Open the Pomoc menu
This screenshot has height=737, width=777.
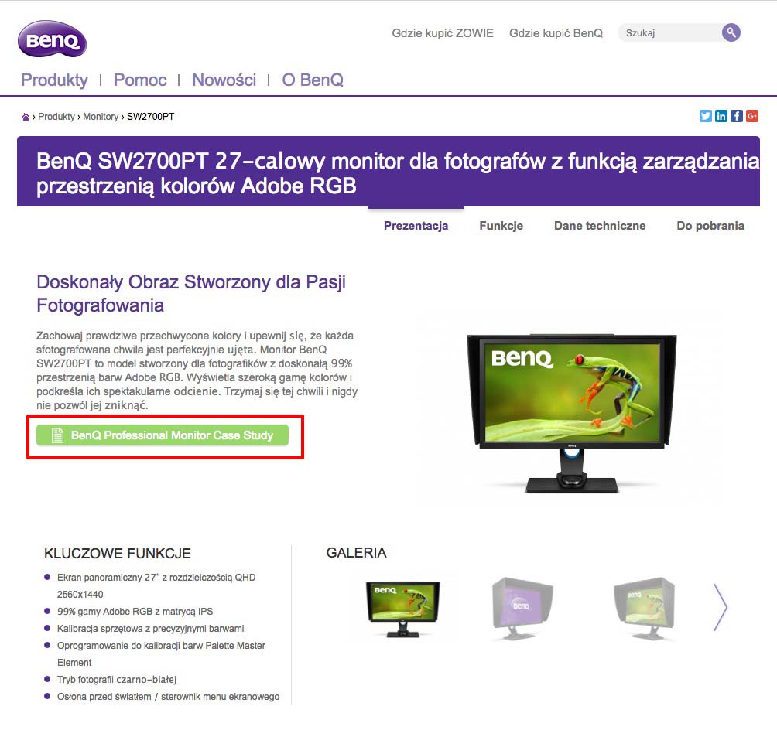click(x=140, y=80)
